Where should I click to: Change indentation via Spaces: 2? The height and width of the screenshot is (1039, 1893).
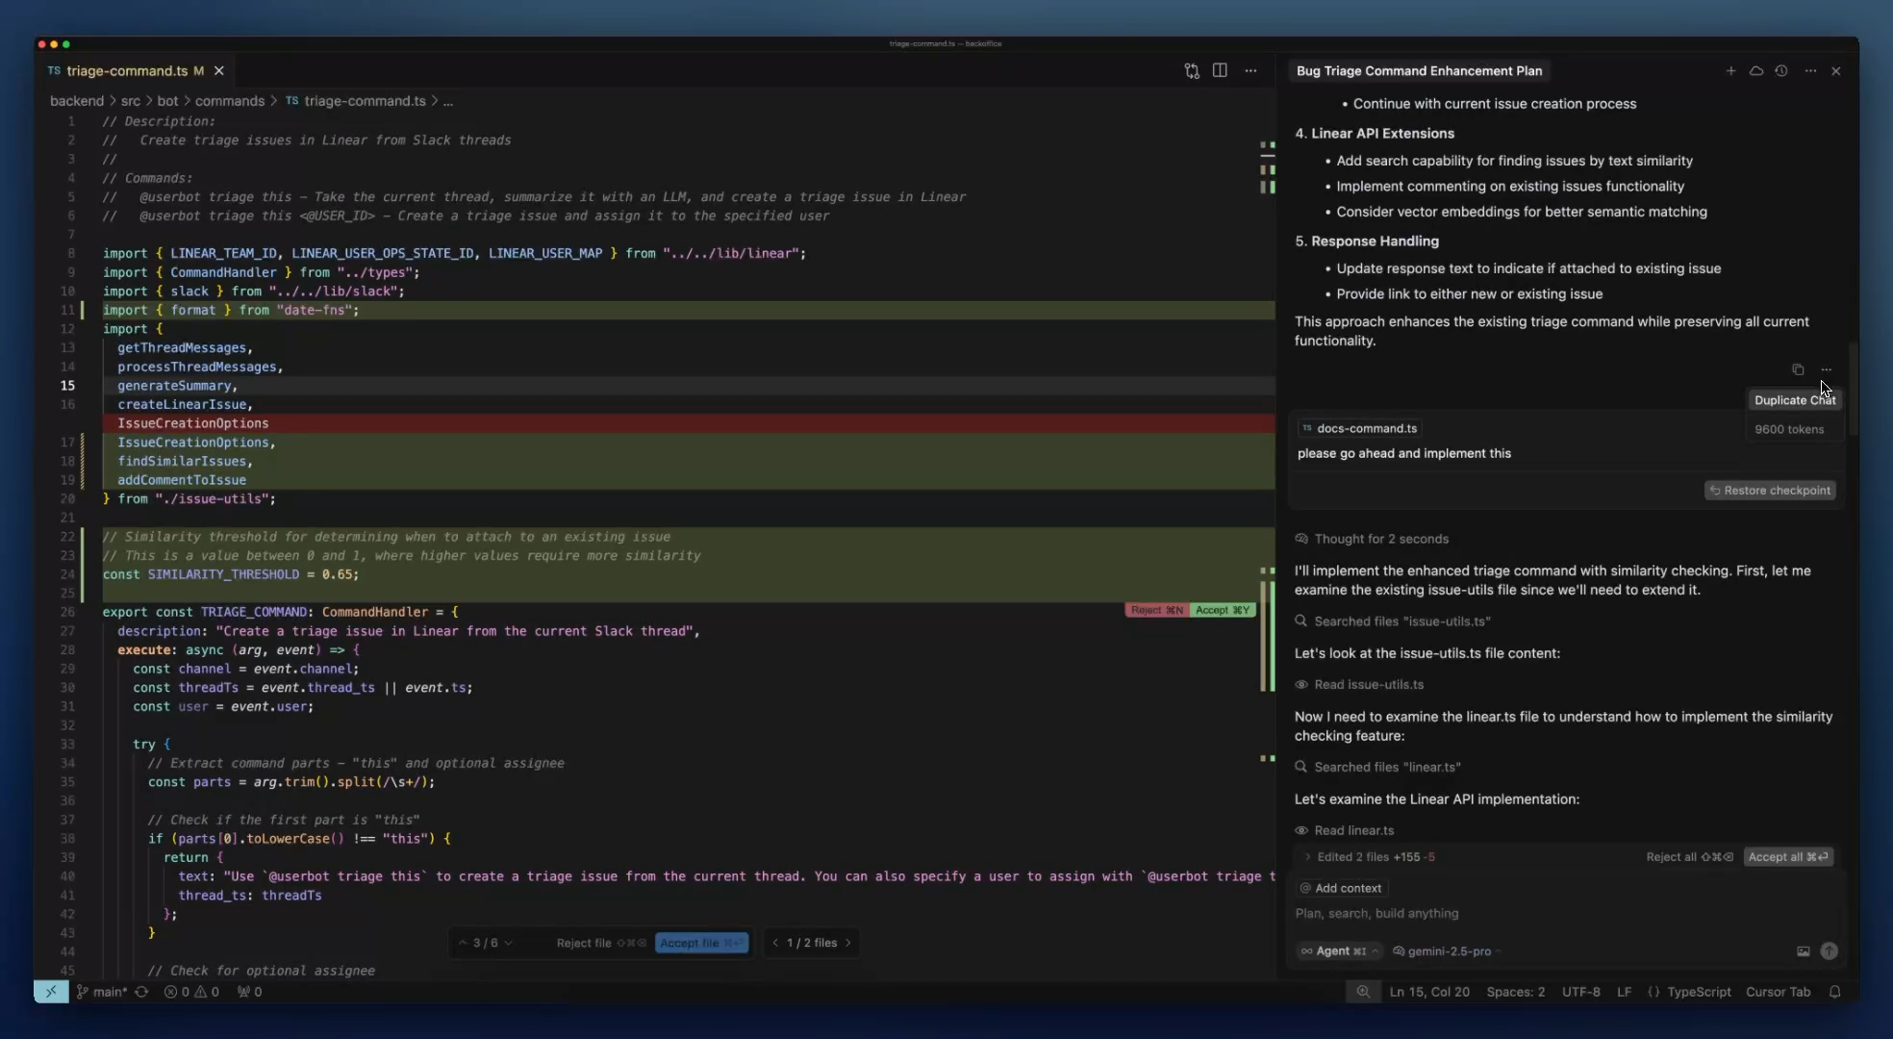click(1516, 992)
